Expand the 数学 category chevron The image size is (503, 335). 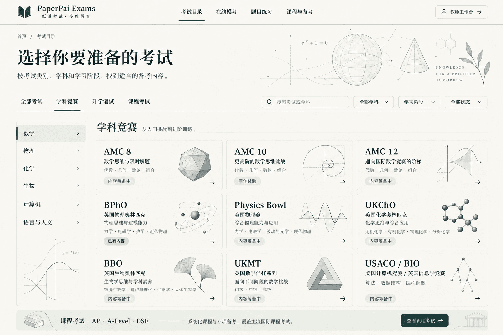(78, 133)
